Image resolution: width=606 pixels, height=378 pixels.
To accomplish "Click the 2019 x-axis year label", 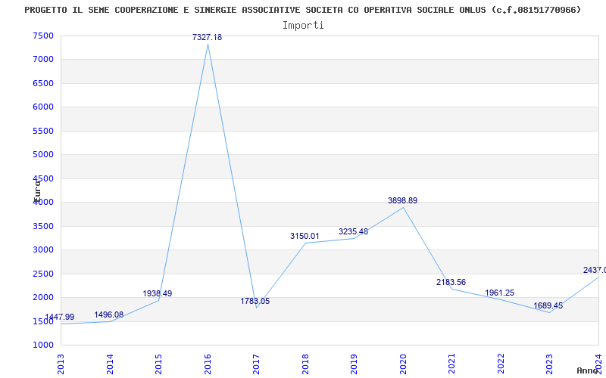I will (354, 364).
